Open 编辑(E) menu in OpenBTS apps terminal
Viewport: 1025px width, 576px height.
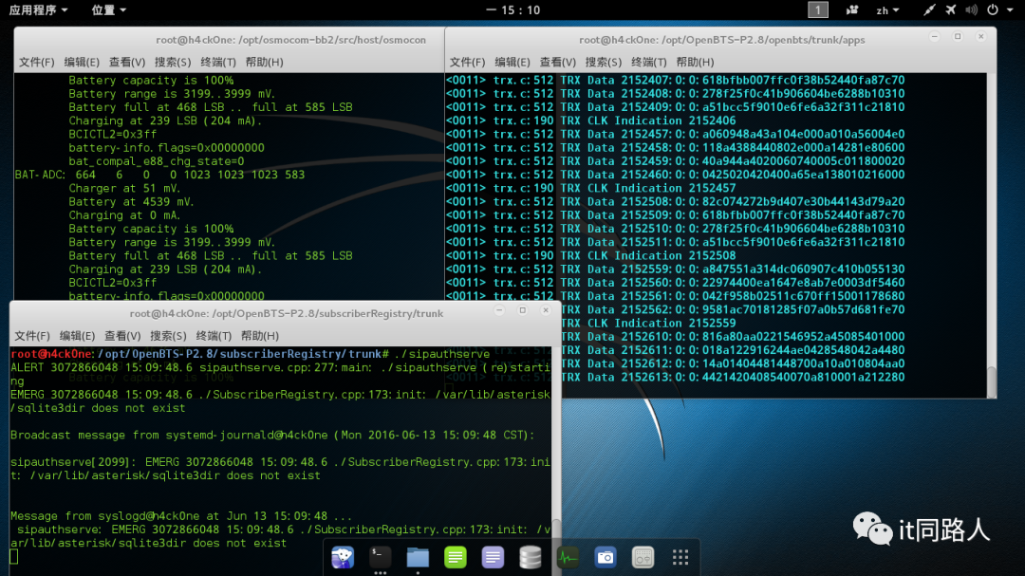click(512, 62)
